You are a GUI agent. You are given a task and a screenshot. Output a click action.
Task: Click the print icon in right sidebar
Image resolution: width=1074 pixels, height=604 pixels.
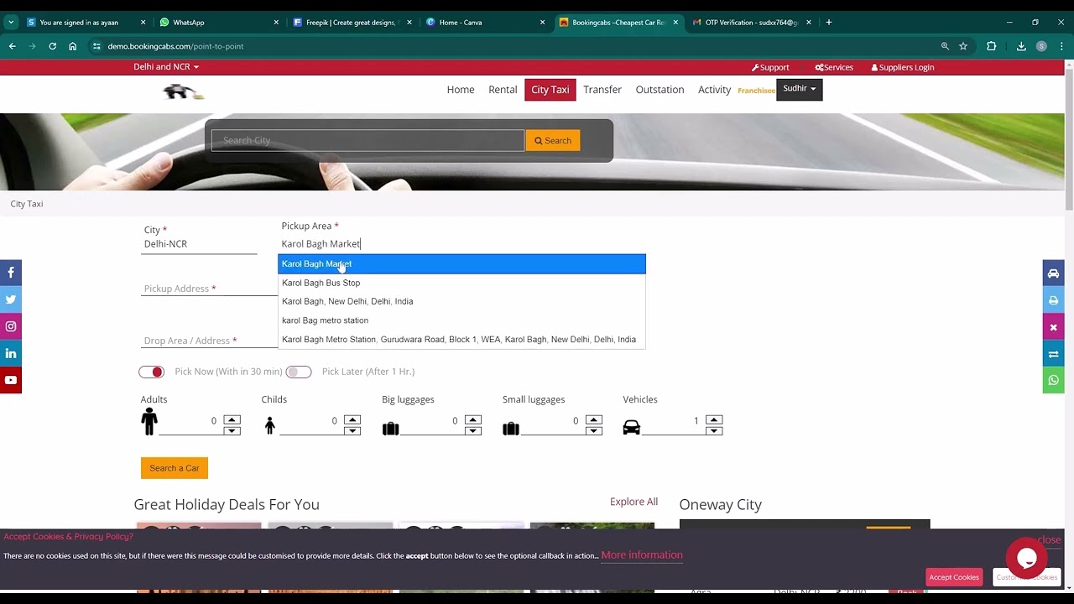click(1054, 299)
